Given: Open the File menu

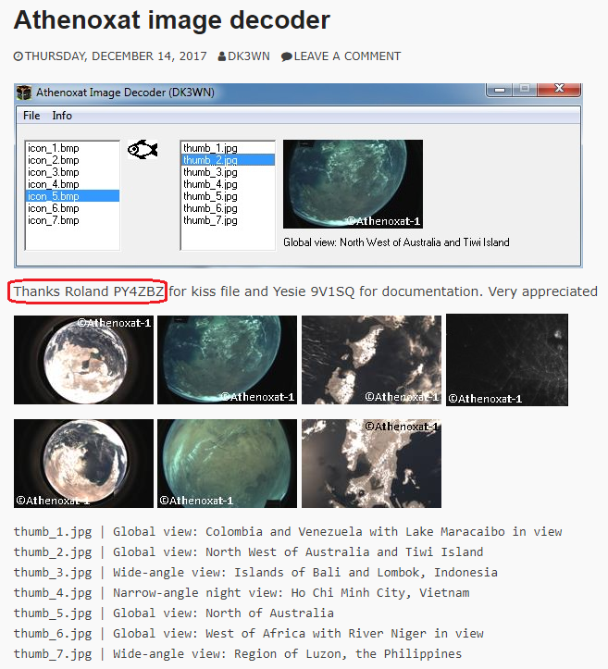Looking at the screenshot, I should click(x=31, y=116).
